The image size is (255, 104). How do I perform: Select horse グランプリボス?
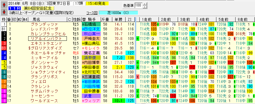point(44,77)
